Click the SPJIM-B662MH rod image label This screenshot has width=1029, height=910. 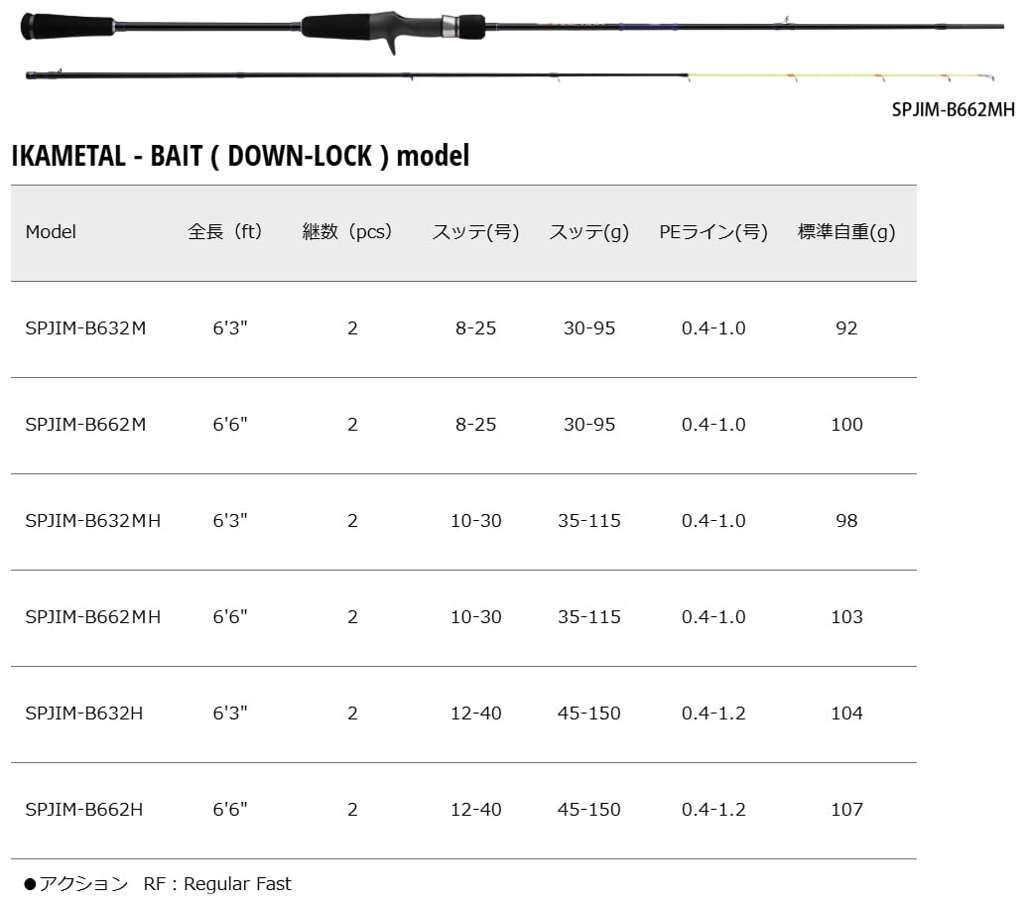[953, 109]
